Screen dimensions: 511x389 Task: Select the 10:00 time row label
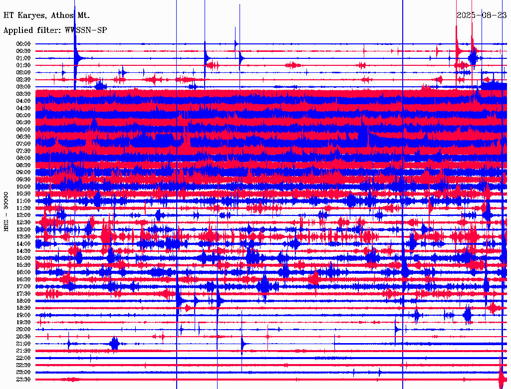[23, 187]
